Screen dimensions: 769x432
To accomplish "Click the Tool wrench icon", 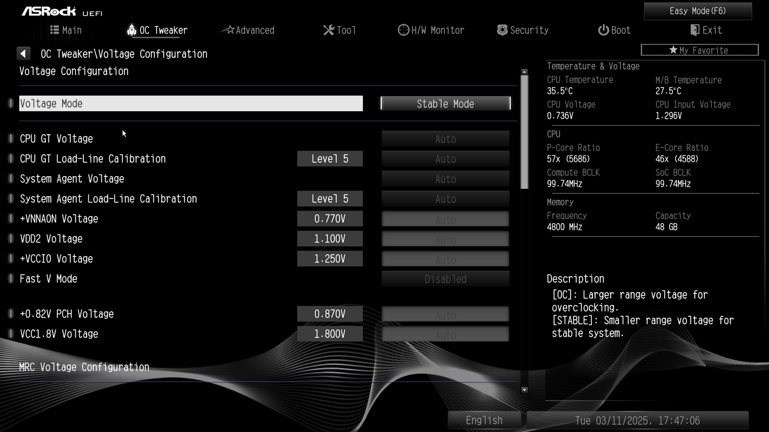I will [329, 30].
